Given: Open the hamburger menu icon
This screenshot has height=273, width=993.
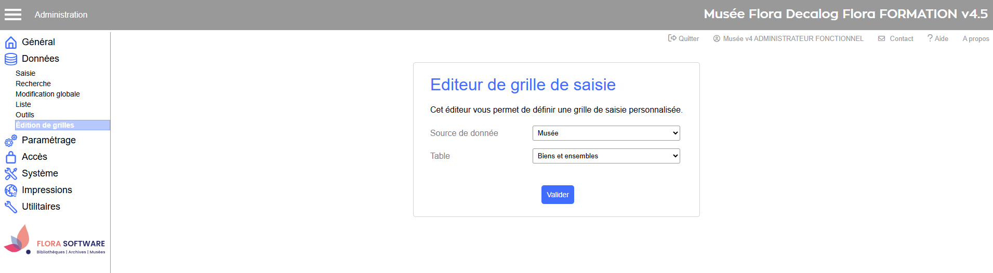Looking at the screenshot, I should click(x=13, y=15).
